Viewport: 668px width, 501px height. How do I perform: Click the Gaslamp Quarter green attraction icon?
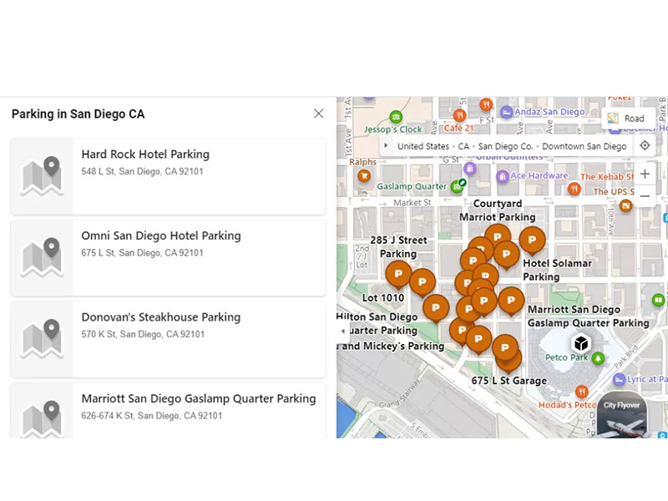coord(457,186)
